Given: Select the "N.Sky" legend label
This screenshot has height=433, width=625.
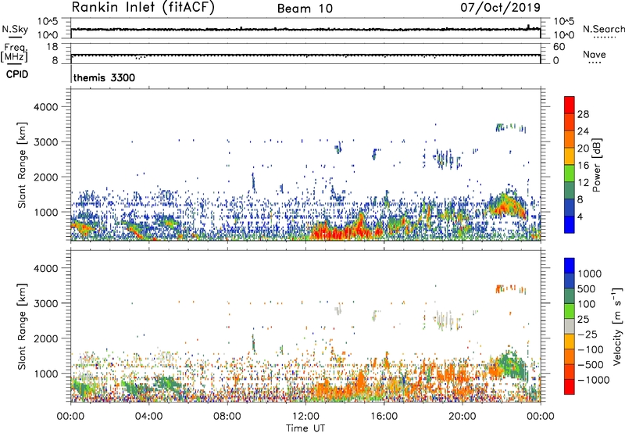Looking at the screenshot, I should tap(15, 29).
